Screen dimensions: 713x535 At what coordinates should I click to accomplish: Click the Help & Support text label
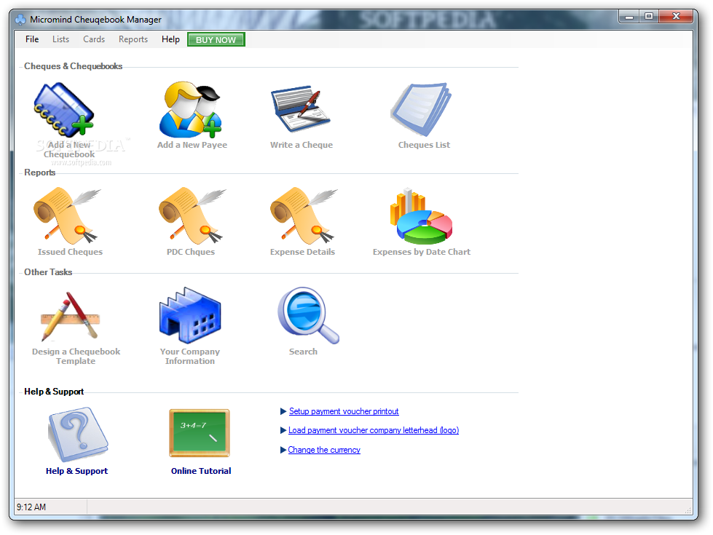(77, 472)
